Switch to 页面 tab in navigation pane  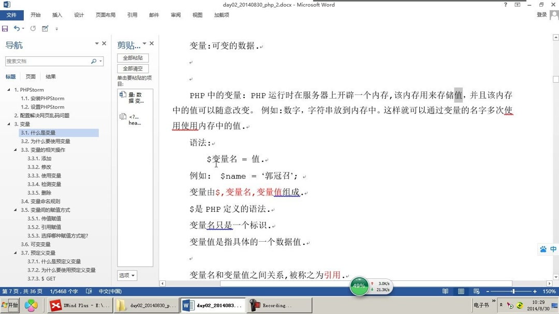click(x=30, y=76)
